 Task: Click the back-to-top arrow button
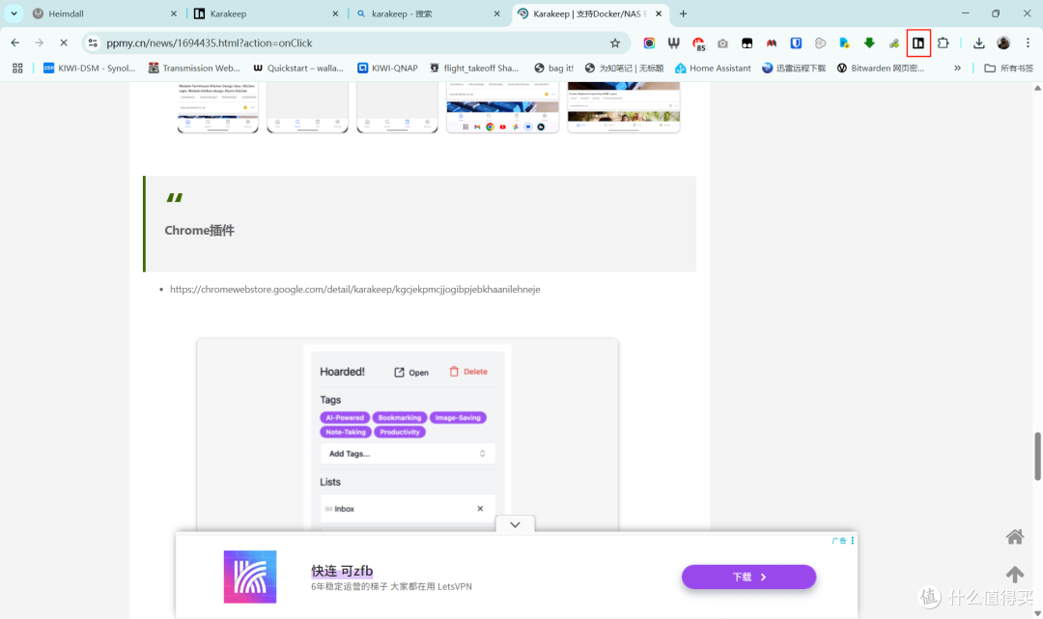[x=1015, y=574]
